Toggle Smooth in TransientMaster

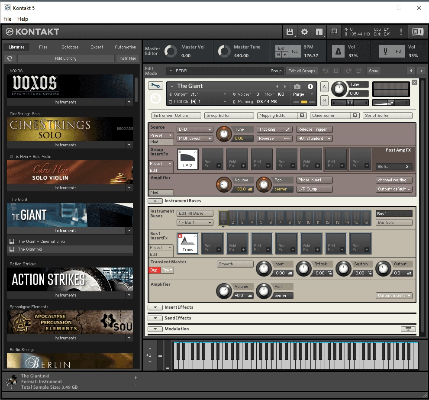coord(235,264)
